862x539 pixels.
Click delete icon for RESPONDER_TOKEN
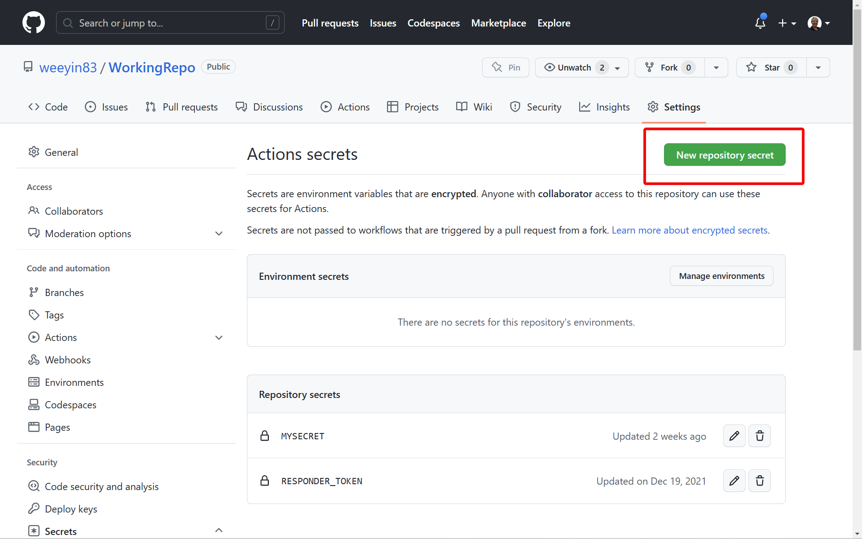click(760, 481)
